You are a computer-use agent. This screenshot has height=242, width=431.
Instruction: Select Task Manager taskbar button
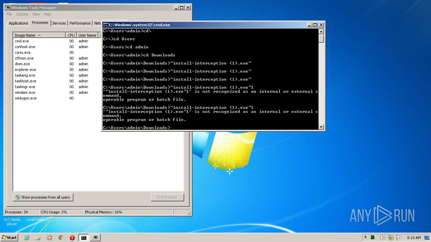(95, 238)
